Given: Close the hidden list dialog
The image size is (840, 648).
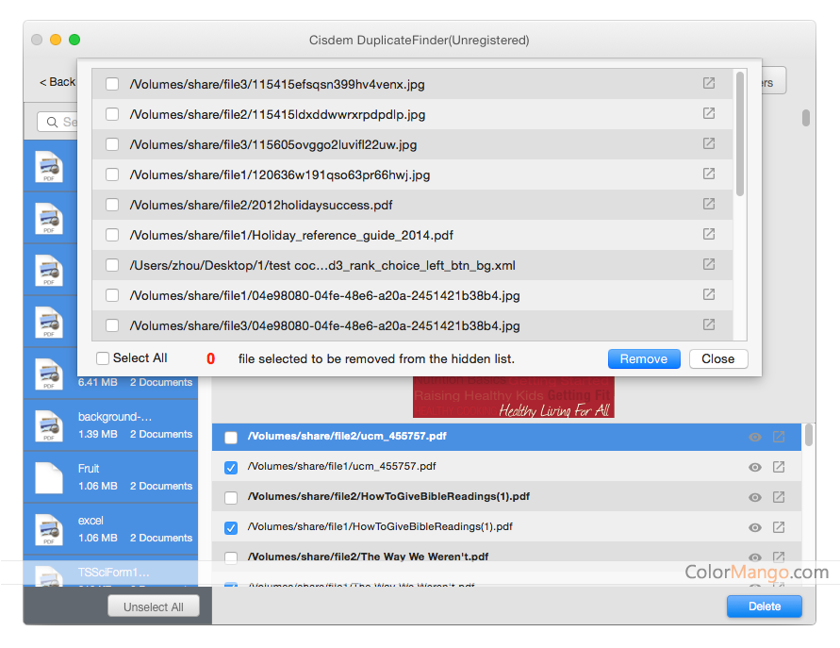Looking at the screenshot, I should click(x=717, y=358).
